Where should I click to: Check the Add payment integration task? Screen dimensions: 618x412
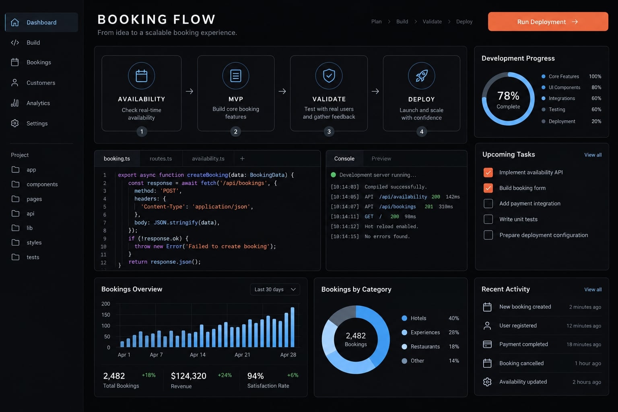pyautogui.click(x=488, y=204)
